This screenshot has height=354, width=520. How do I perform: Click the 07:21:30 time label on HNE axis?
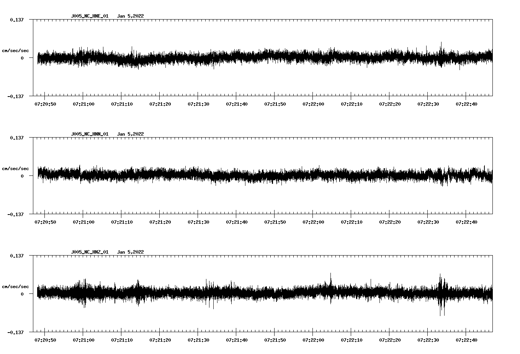coord(198,104)
